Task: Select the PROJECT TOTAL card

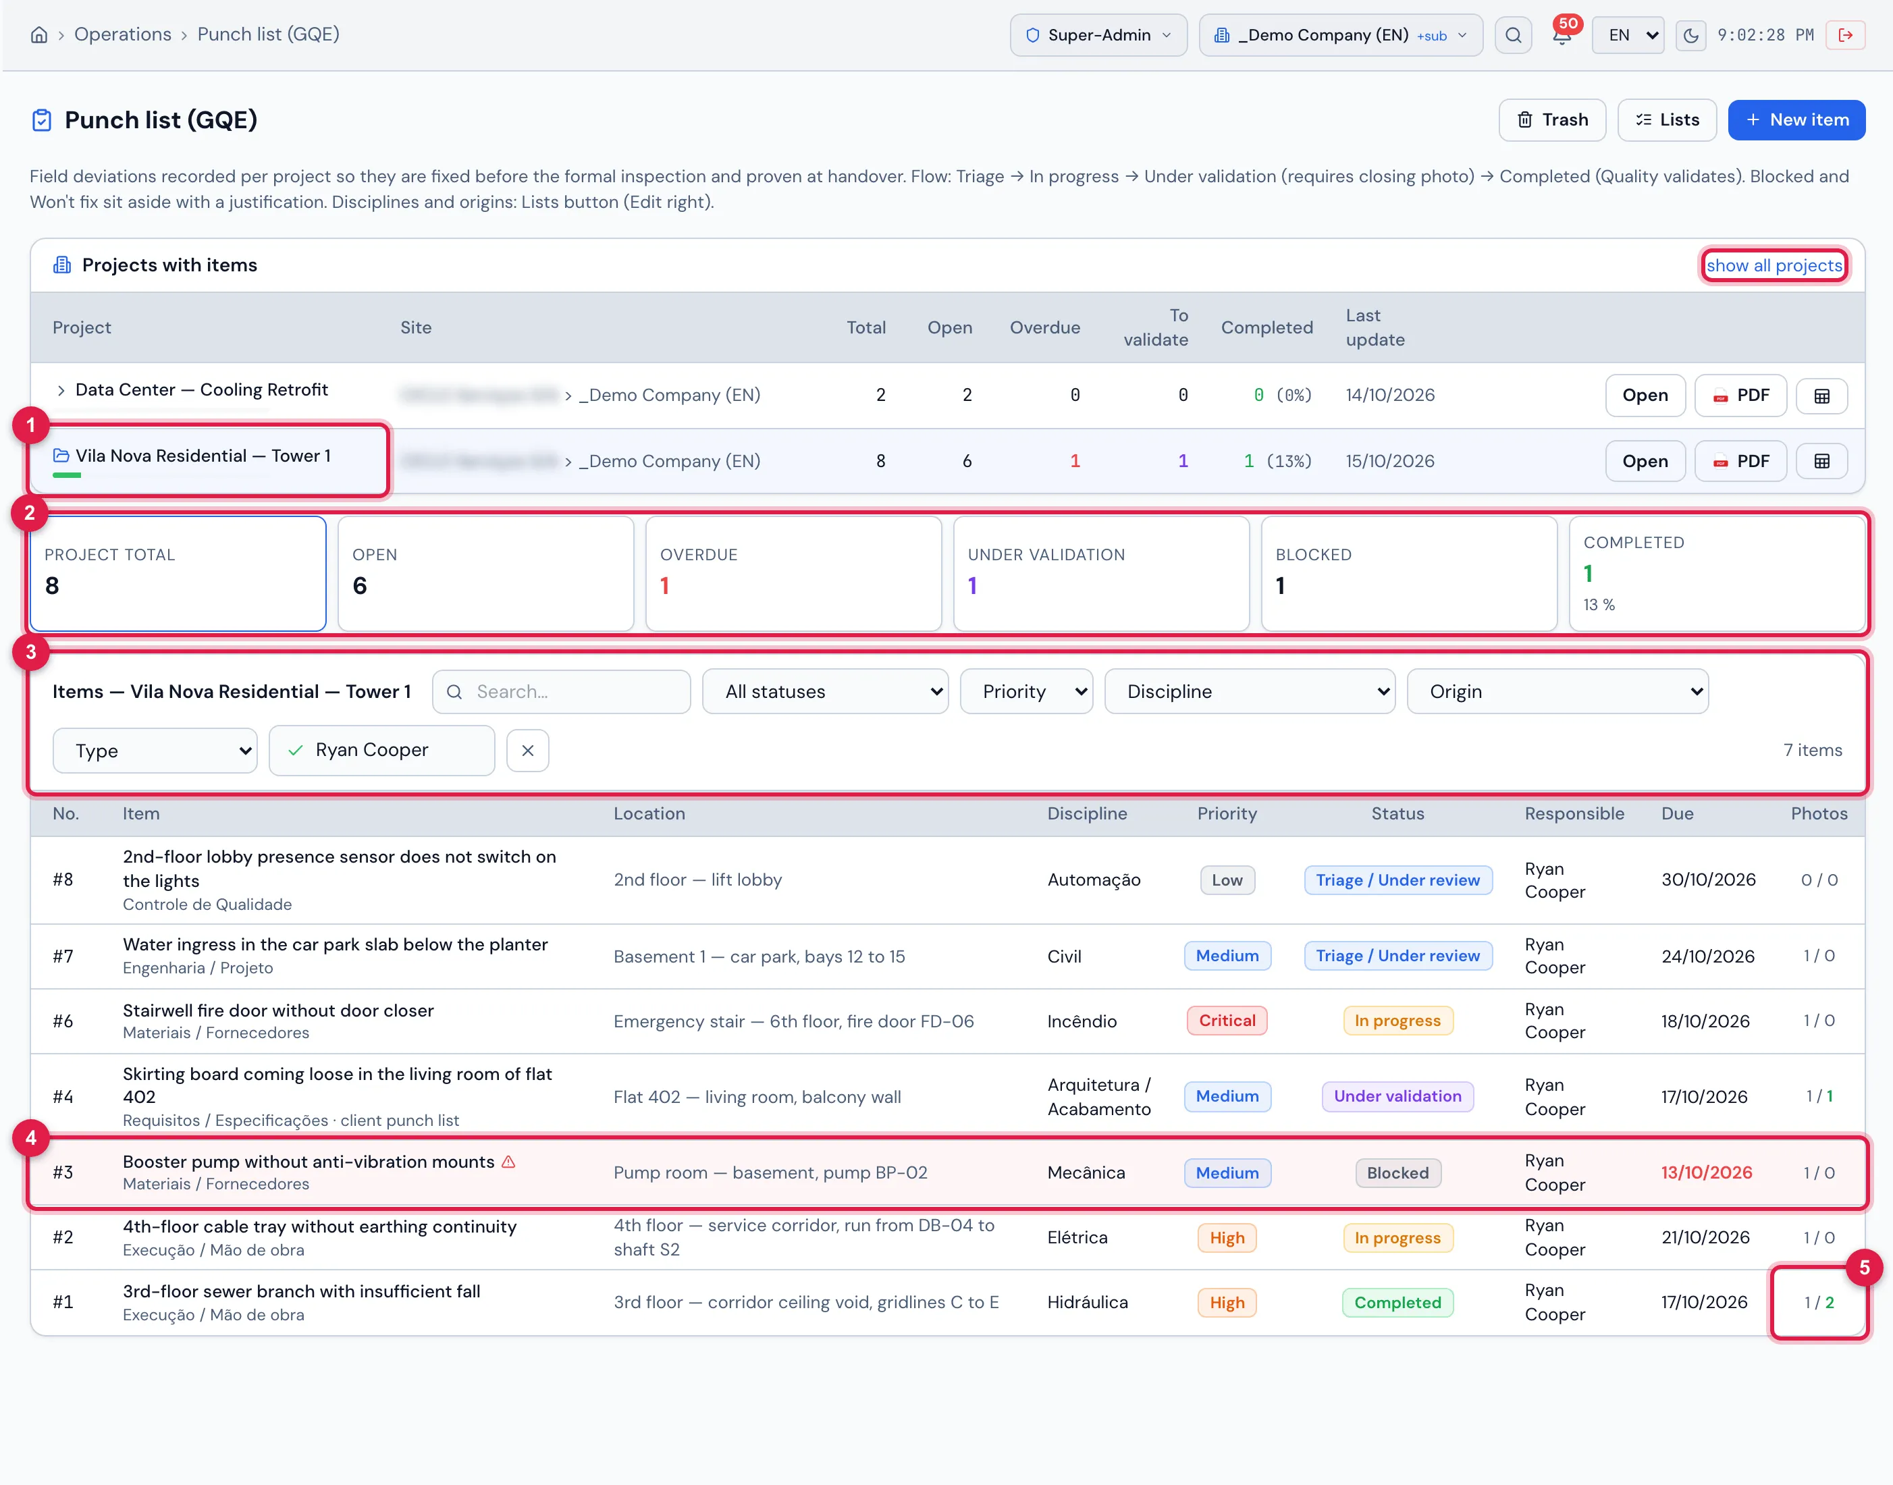Action: [x=178, y=574]
